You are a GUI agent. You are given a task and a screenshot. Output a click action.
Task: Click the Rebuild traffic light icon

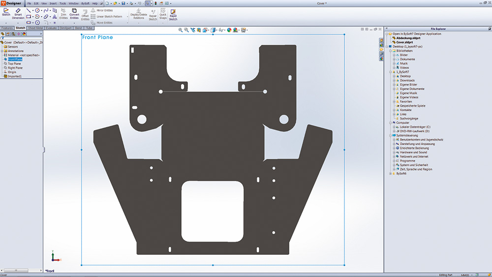155,3
